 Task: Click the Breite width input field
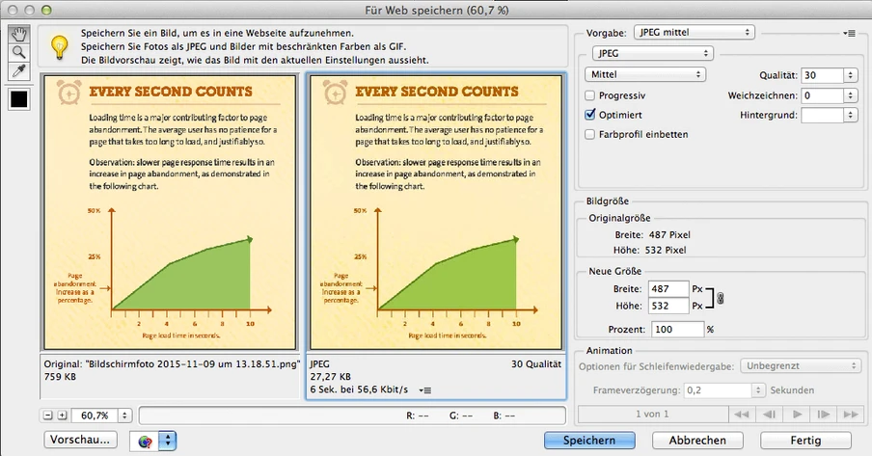(x=670, y=288)
